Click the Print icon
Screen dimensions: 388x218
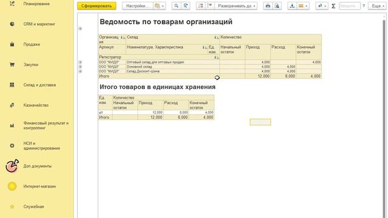click(x=268, y=6)
